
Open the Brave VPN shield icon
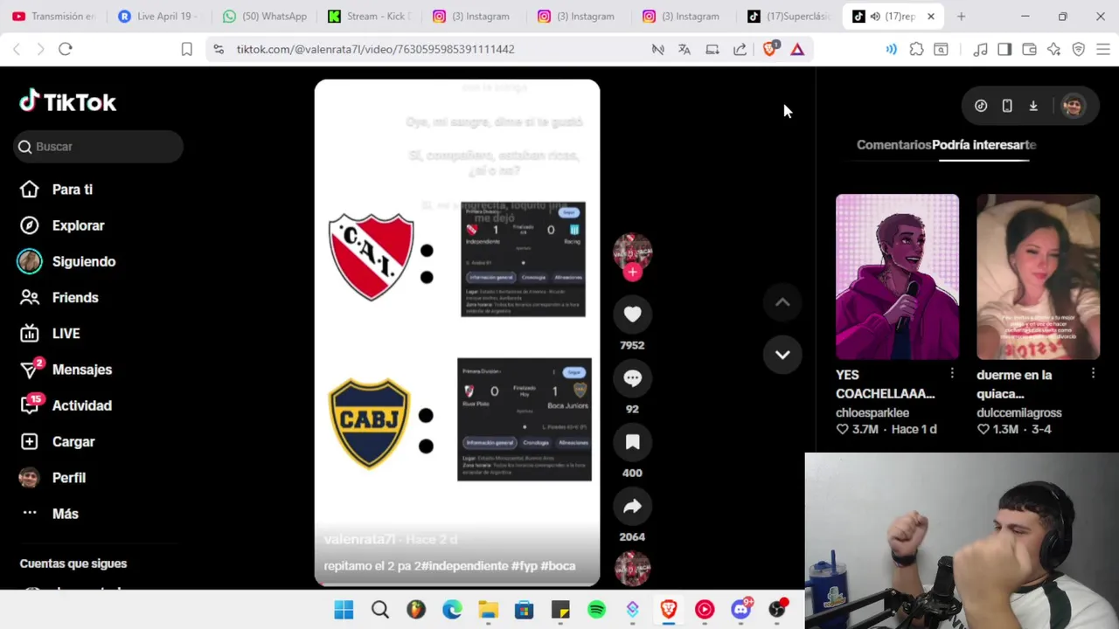[1078, 49]
